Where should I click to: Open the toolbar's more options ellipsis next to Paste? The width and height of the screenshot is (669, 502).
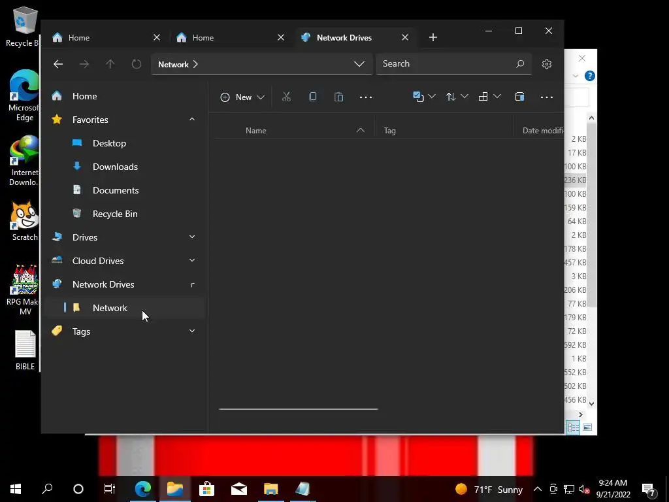[366, 97]
